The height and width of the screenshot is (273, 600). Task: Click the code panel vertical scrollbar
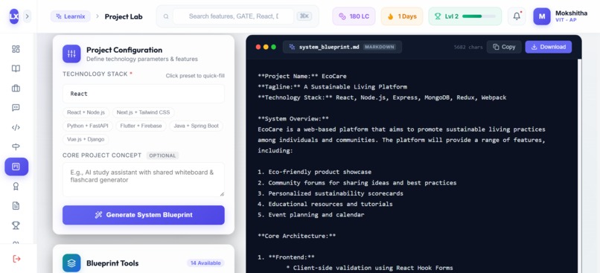tap(579, 166)
